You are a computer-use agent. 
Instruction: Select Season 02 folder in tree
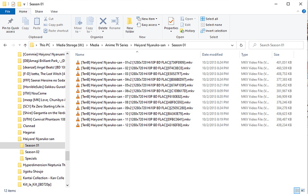32,152
